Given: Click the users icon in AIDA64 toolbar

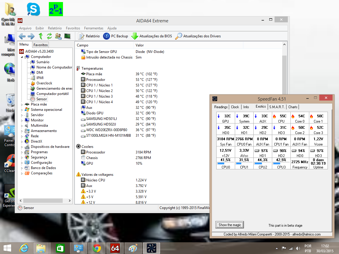Looking at the screenshot, I should [58, 36].
